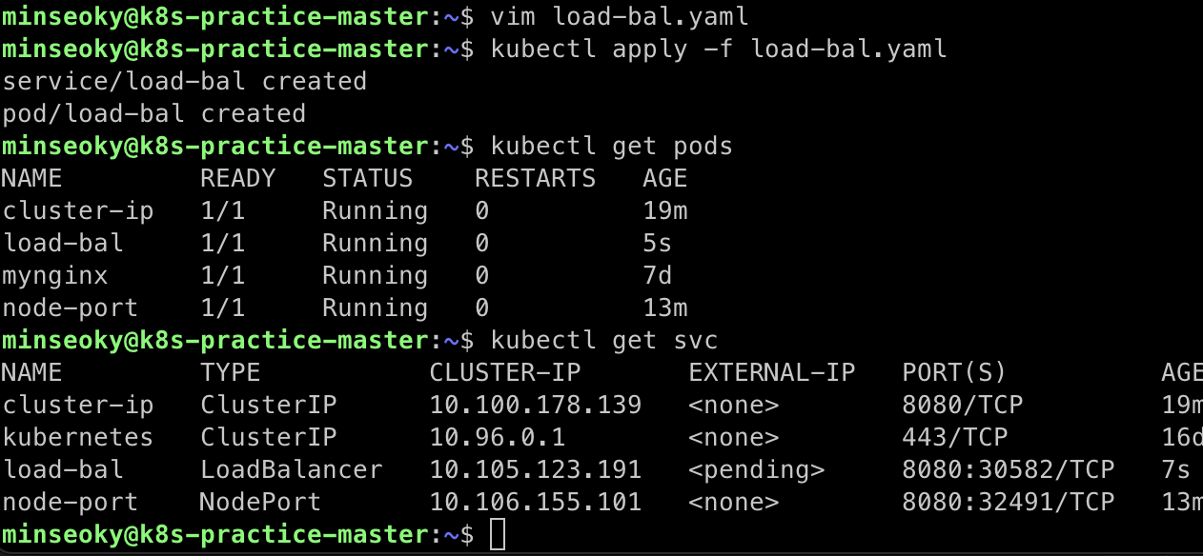This screenshot has height=556, width=1203.
Task: Click the PORT(S) column header
Action: [x=954, y=372]
